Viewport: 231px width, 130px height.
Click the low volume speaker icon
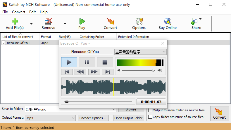pyautogui.click(x=119, y=70)
